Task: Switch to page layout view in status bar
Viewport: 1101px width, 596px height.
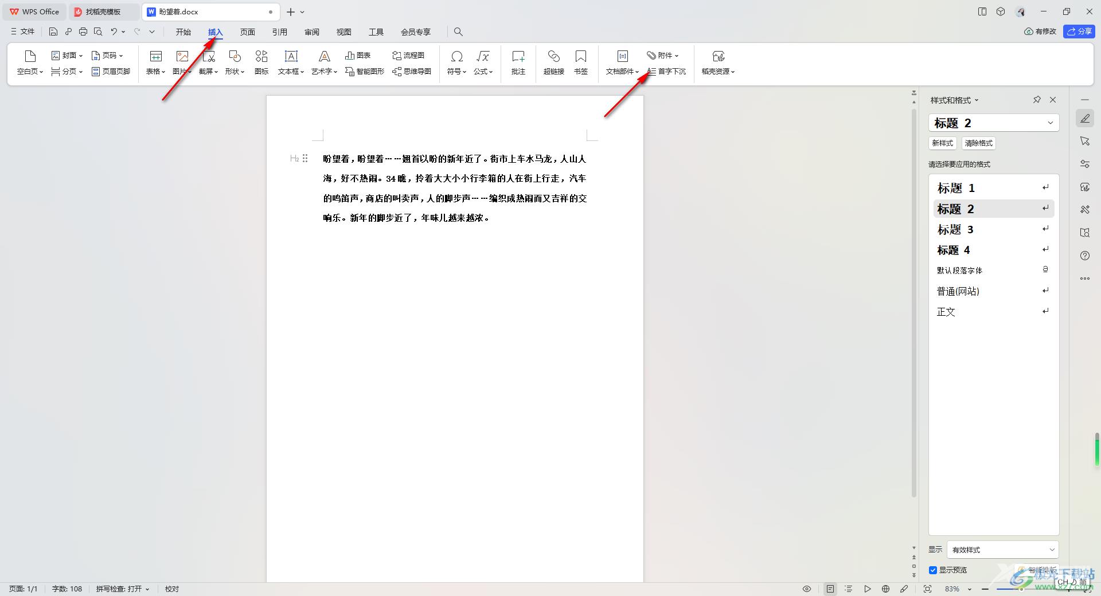Action: coord(830,589)
